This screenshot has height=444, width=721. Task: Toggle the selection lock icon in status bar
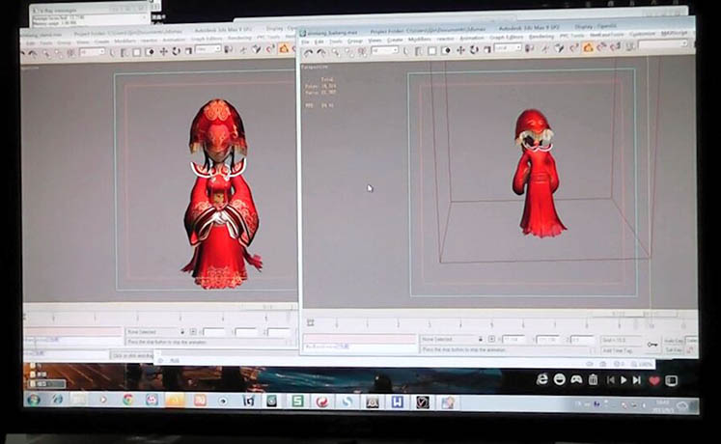point(481,340)
